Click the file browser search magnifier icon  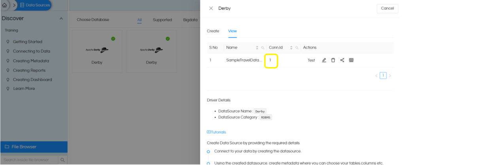pyautogui.click(x=62, y=160)
